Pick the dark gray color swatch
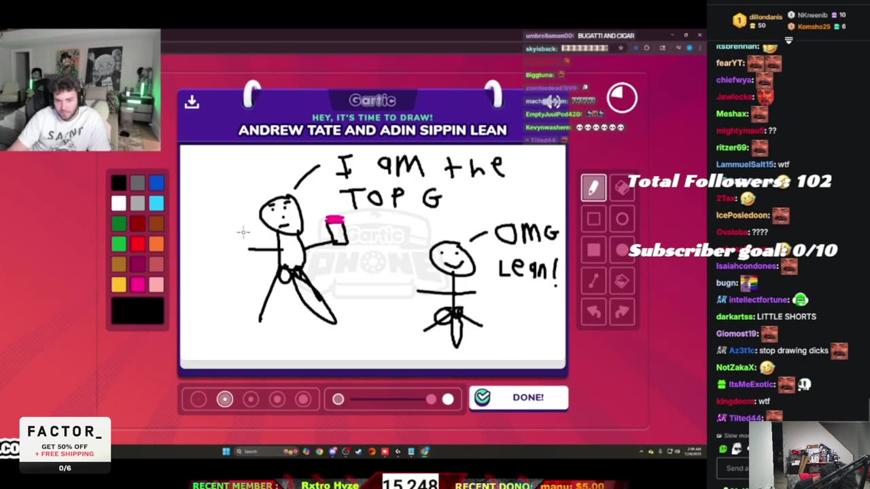The height and width of the screenshot is (489, 870). click(x=138, y=183)
